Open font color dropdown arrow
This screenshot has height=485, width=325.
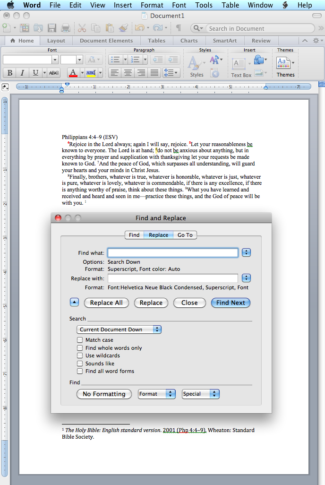82,73
